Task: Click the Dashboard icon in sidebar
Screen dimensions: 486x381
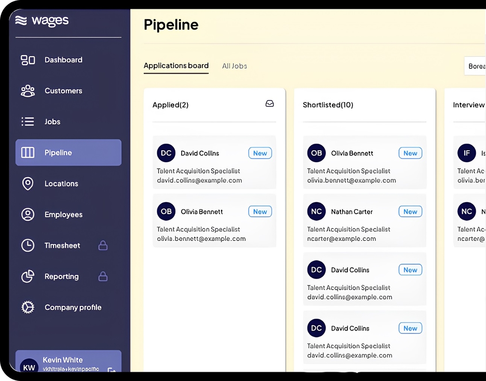Action: (x=28, y=60)
